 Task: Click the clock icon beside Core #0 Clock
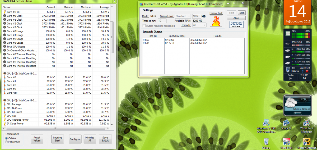[4, 16]
